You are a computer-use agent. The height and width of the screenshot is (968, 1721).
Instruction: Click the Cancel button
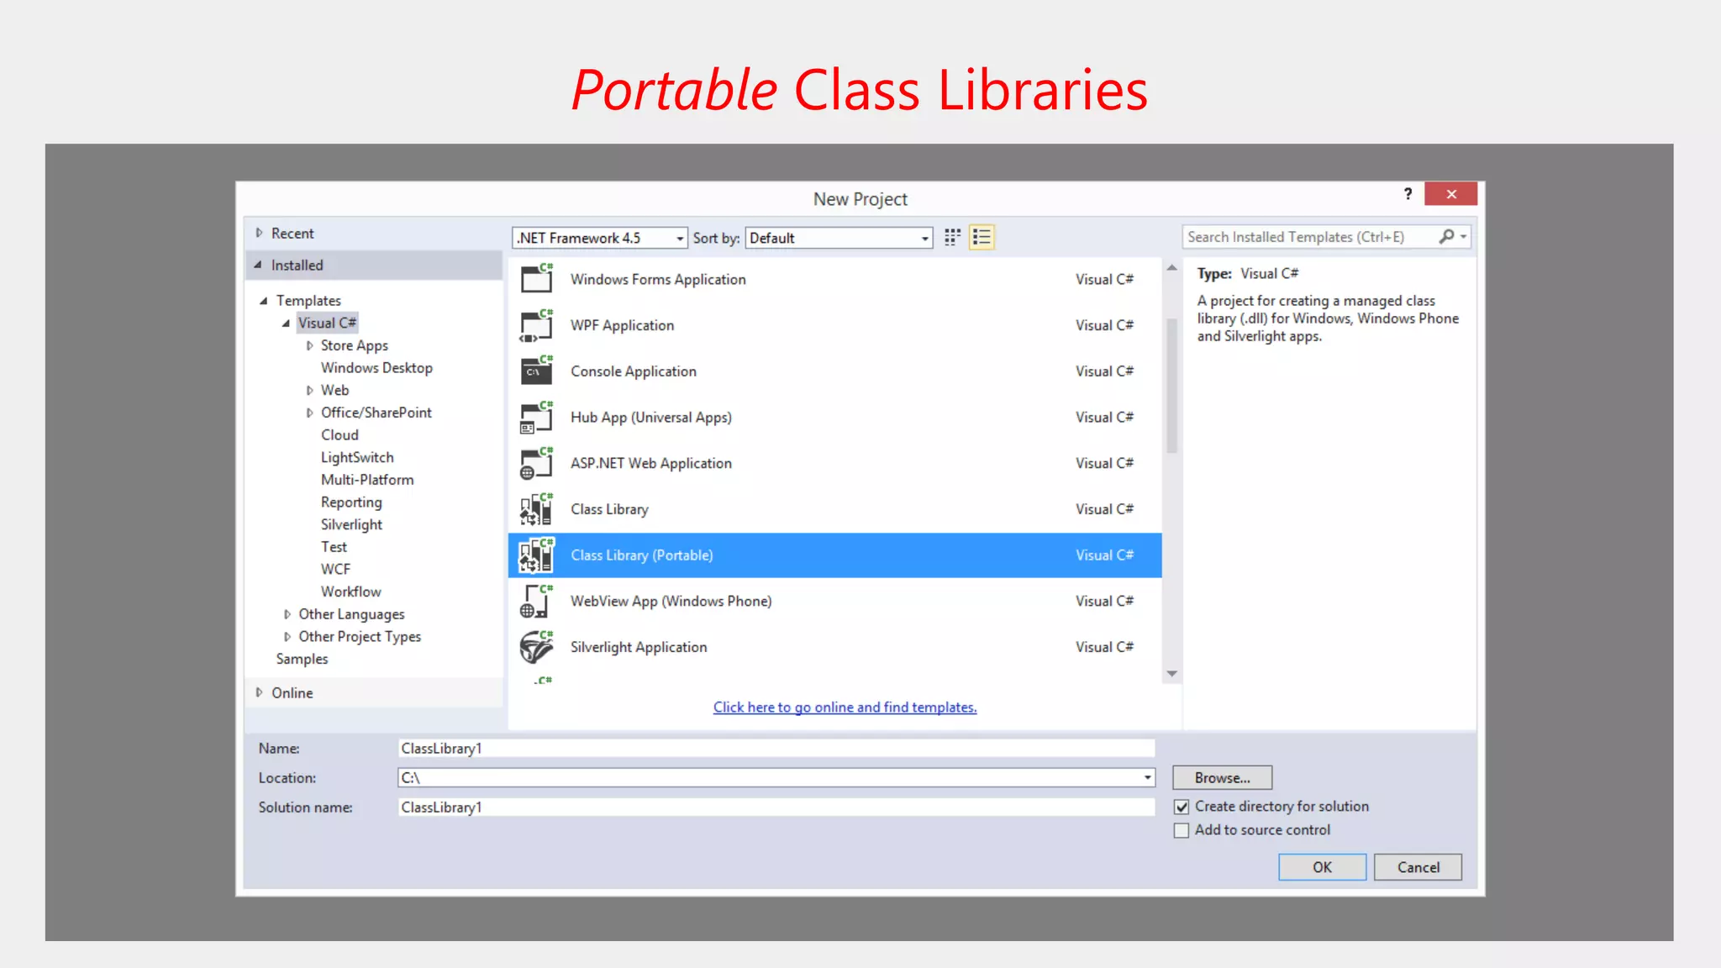click(x=1418, y=867)
